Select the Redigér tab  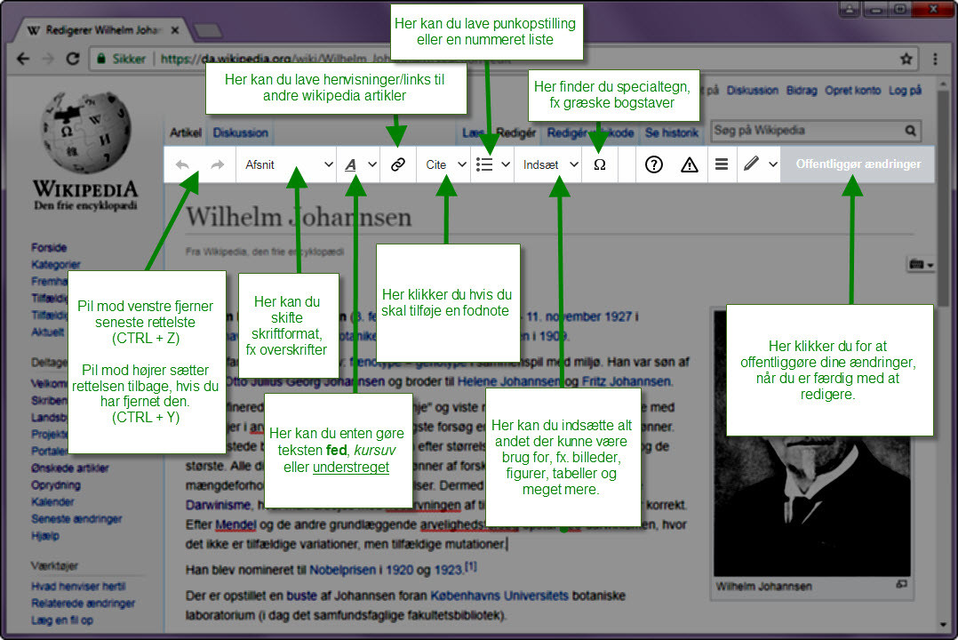(516, 132)
